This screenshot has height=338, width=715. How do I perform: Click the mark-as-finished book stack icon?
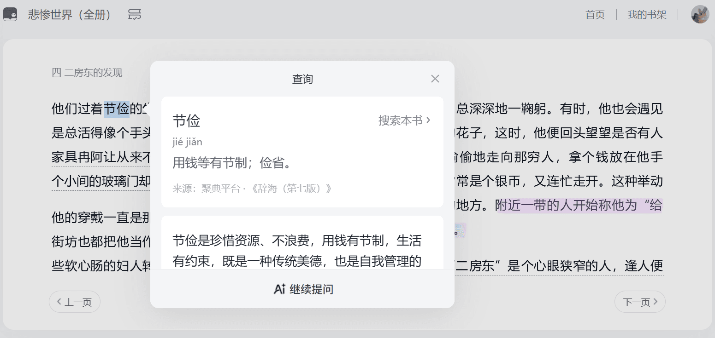tap(134, 14)
